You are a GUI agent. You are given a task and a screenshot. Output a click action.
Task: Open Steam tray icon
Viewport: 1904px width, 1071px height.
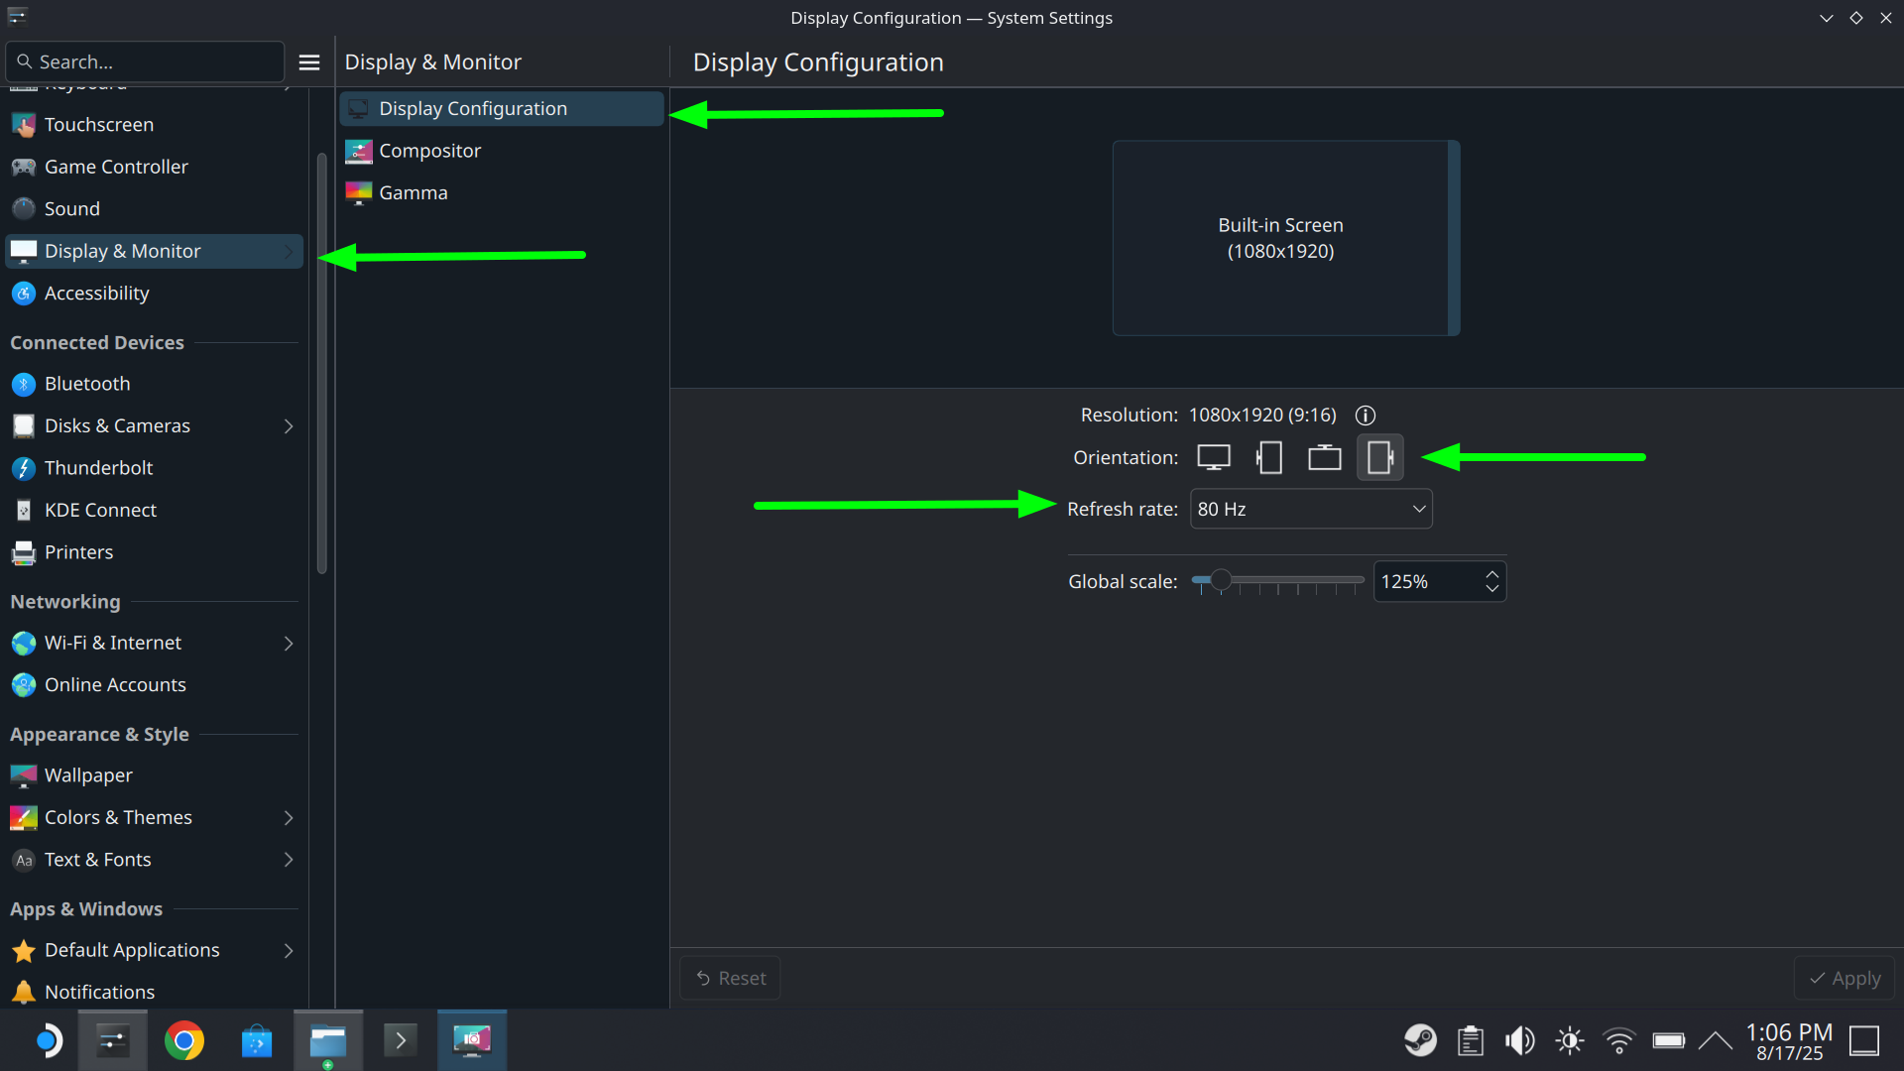point(1420,1040)
